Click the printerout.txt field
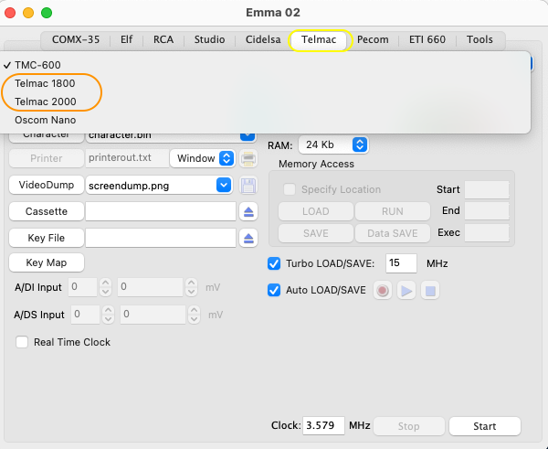 pyautogui.click(x=127, y=158)
